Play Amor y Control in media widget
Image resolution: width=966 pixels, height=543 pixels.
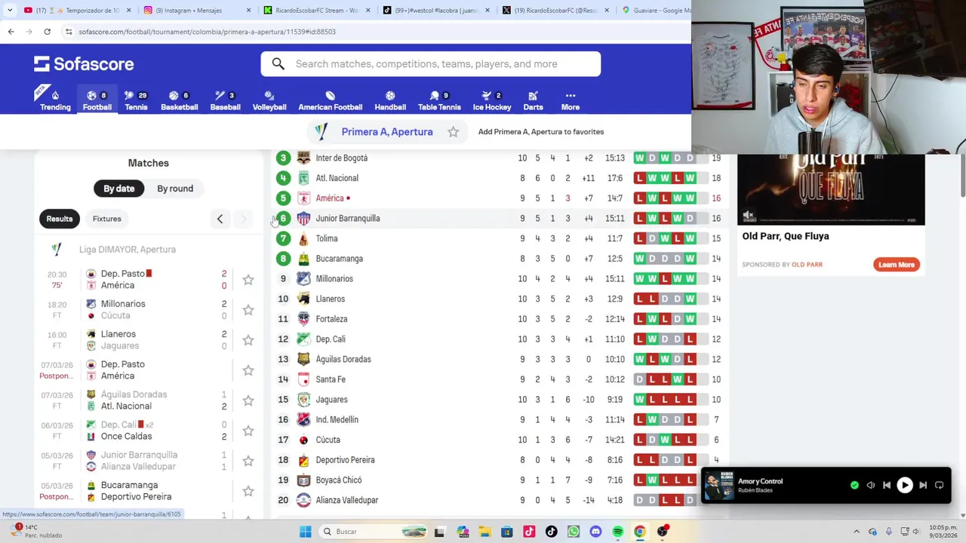tap(904, 486)
